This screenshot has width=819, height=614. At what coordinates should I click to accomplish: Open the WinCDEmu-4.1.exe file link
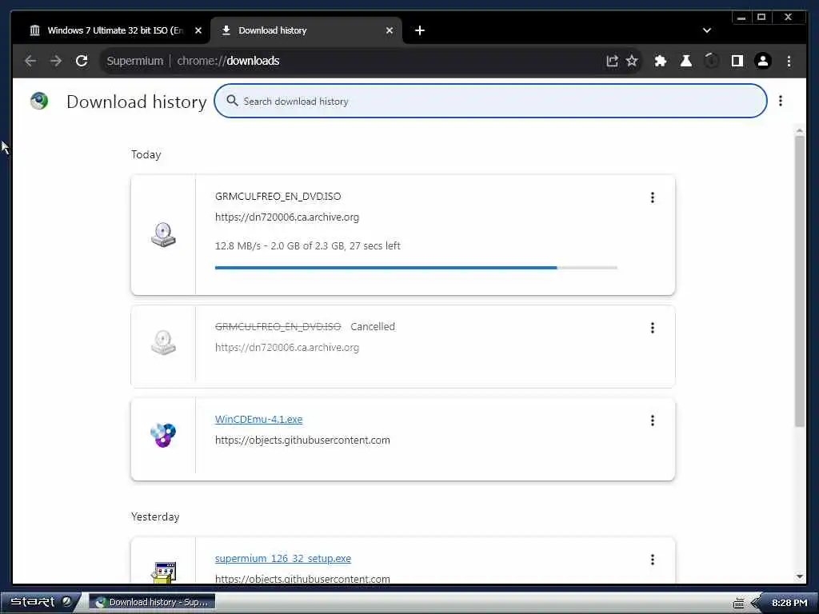[x=258, y=419]
